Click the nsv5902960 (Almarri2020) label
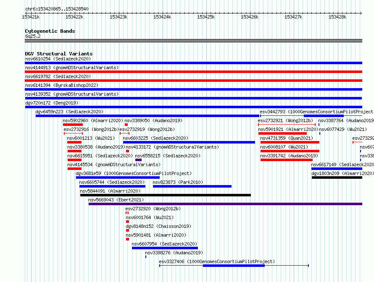The image size is (374, 282). click(93, 120)
